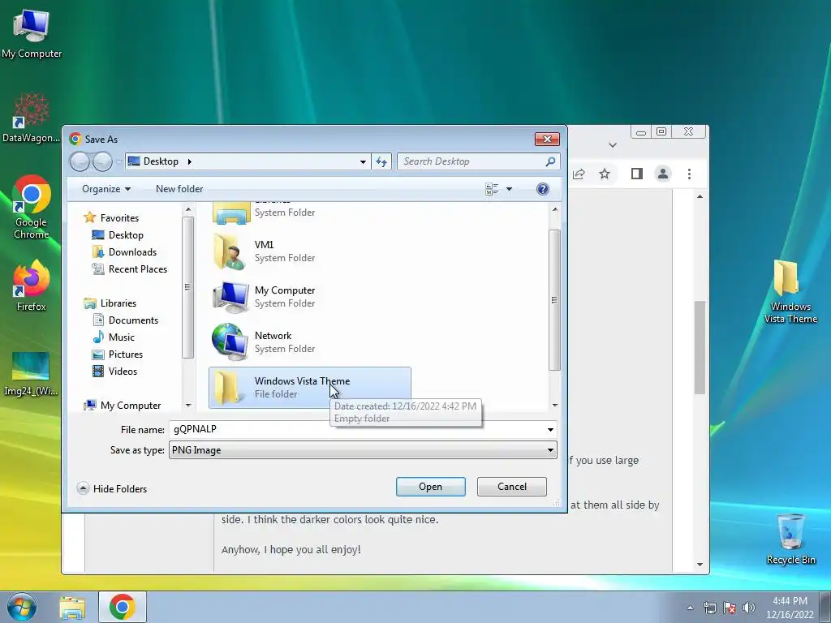831x623 pixels.
Task: Open DataWagon desktop shortcut
Action: click(x=32, y=118)
